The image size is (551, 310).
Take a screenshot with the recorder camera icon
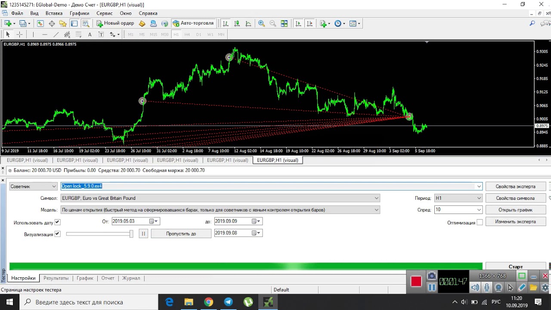pos(431,276)
